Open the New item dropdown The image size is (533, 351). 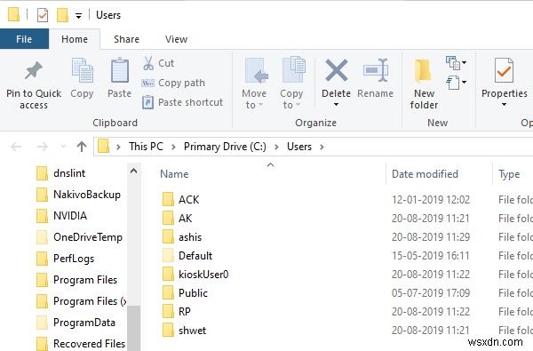[x=456, y=63]
